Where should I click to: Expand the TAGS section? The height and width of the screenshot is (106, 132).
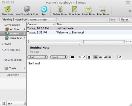(x=2, y=44)
